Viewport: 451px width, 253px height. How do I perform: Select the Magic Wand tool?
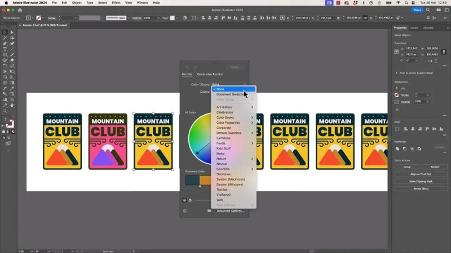click(5, 38)
